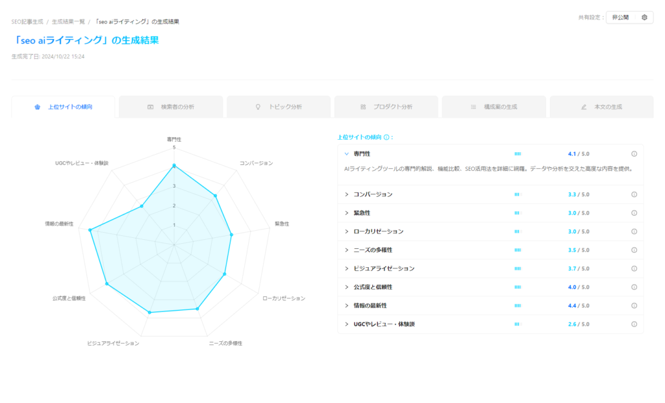
Task: Click the 生成完了日 2024/10/22 15:24 text
Action: [48, 57]
